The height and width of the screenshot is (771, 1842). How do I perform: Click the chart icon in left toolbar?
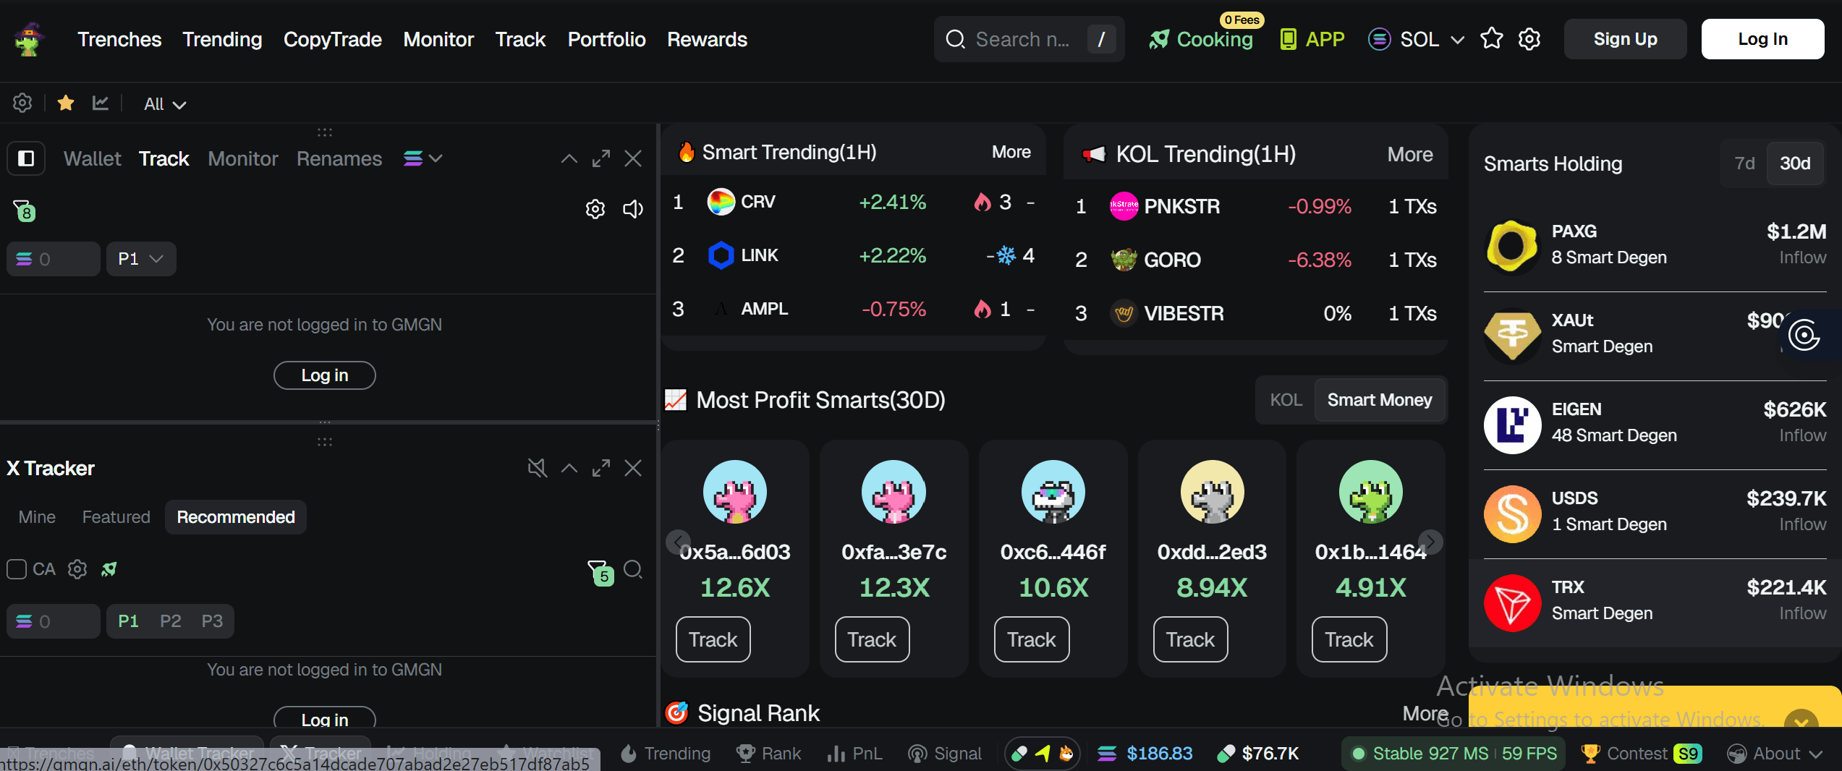(101, 103)
